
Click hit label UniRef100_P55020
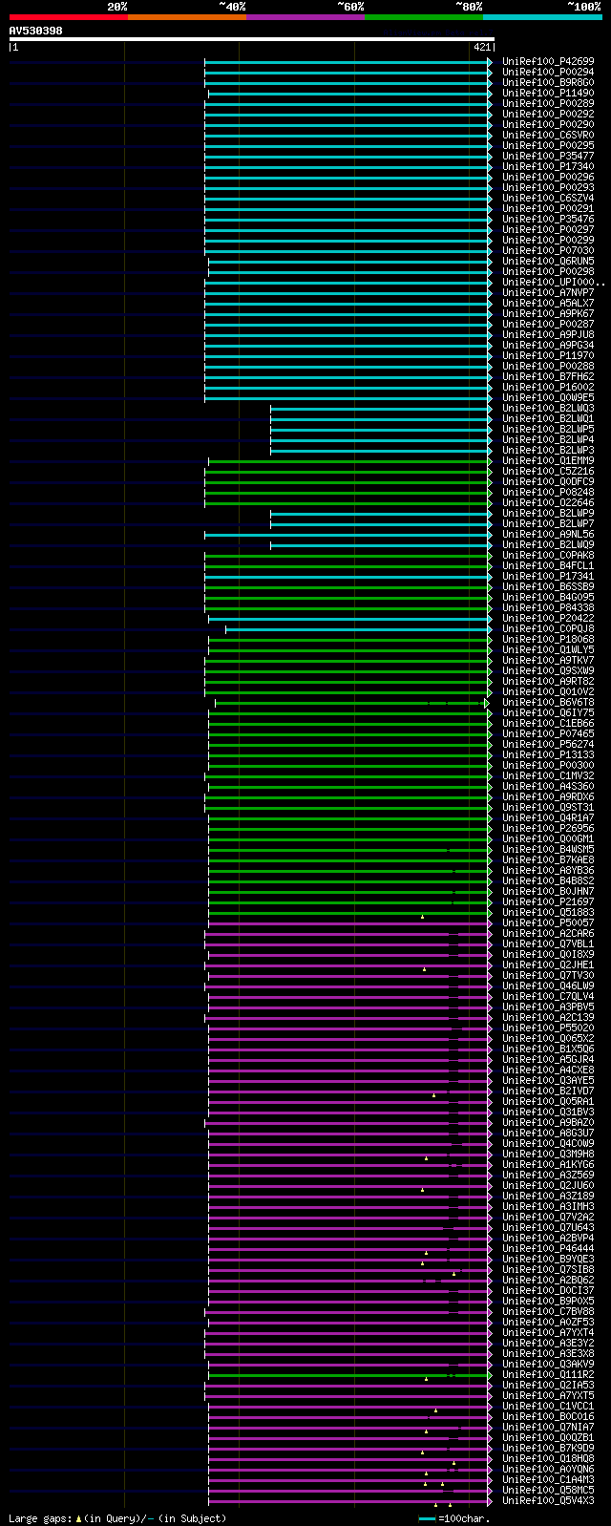(x=548, y=1028)
